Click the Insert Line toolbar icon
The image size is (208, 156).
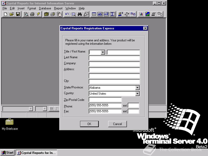(x=154, y=14)
